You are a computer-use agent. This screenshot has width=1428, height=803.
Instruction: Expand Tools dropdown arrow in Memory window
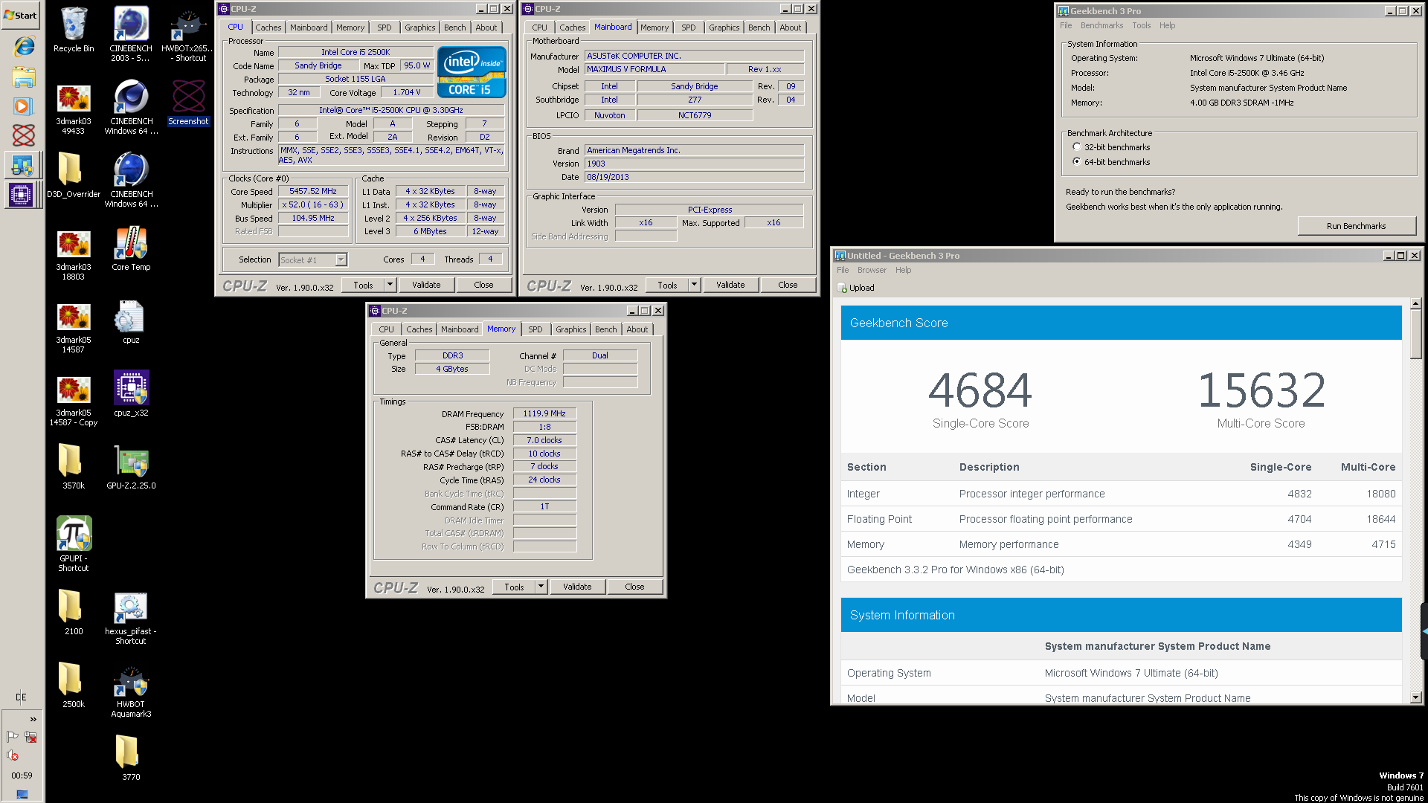click(x=541, y=587)
